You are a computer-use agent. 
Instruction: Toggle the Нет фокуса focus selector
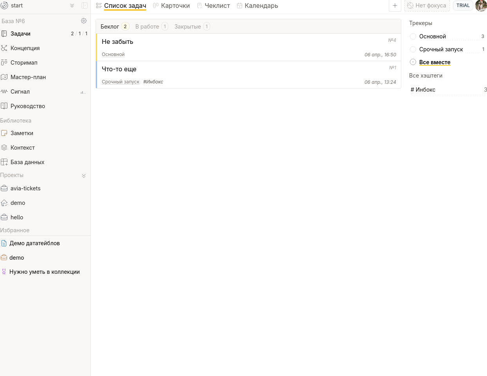point(427,5)
